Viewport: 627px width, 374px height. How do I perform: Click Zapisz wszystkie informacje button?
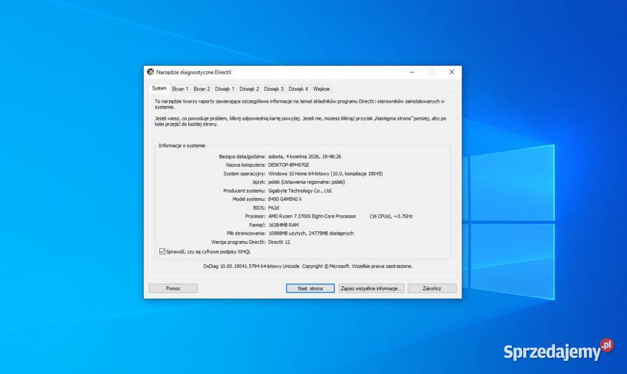click(371, 288)
